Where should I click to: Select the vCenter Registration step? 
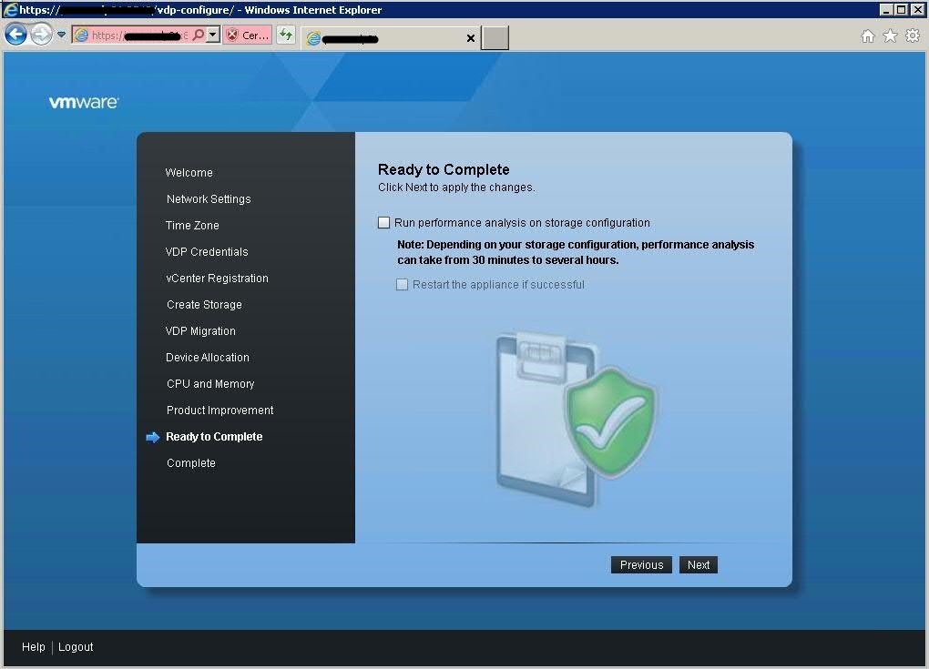(x=217, y=279)
